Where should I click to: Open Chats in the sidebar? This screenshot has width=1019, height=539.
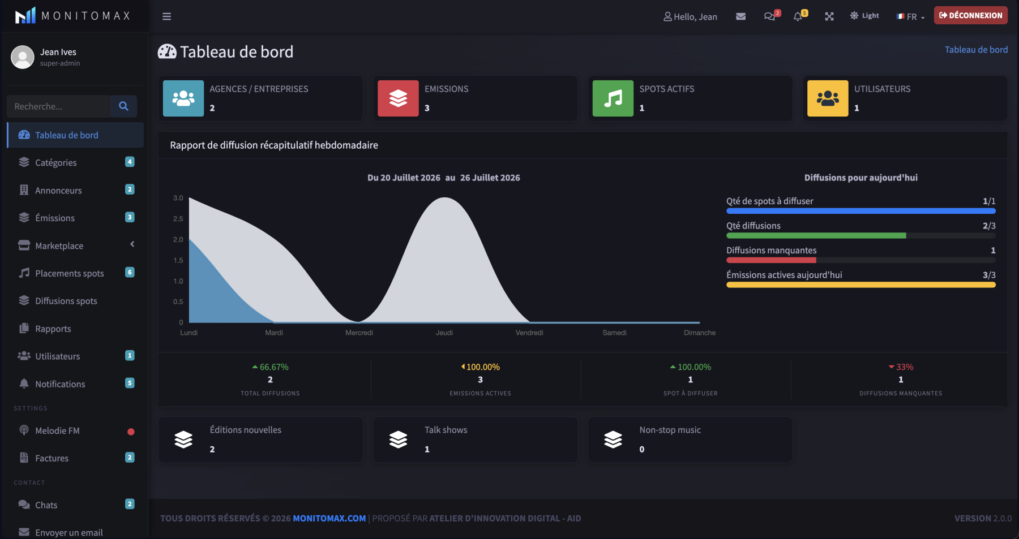(75, 505)
